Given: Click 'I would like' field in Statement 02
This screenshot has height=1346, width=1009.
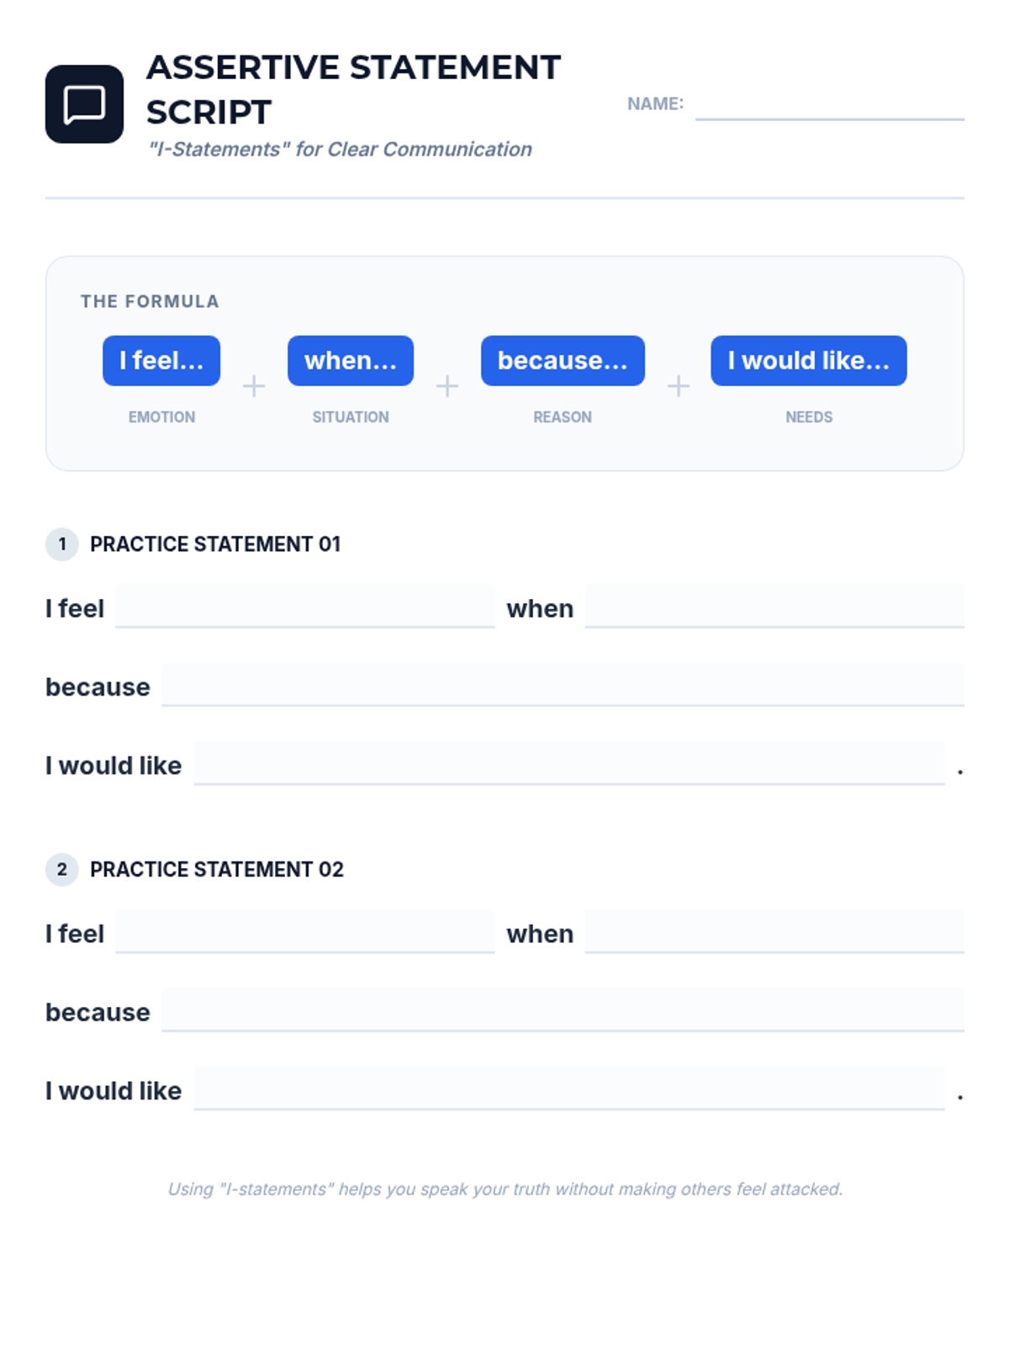Looking at the screenshot, I should click(x=568, y=1089).
